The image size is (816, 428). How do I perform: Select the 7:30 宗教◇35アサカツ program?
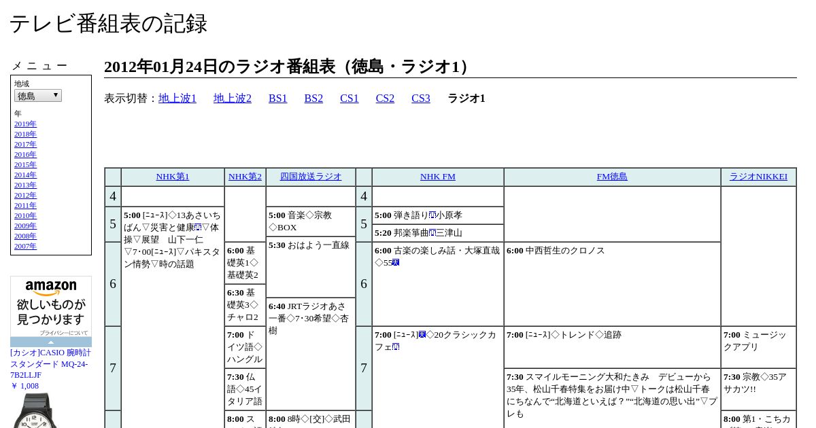click(758, 389)
